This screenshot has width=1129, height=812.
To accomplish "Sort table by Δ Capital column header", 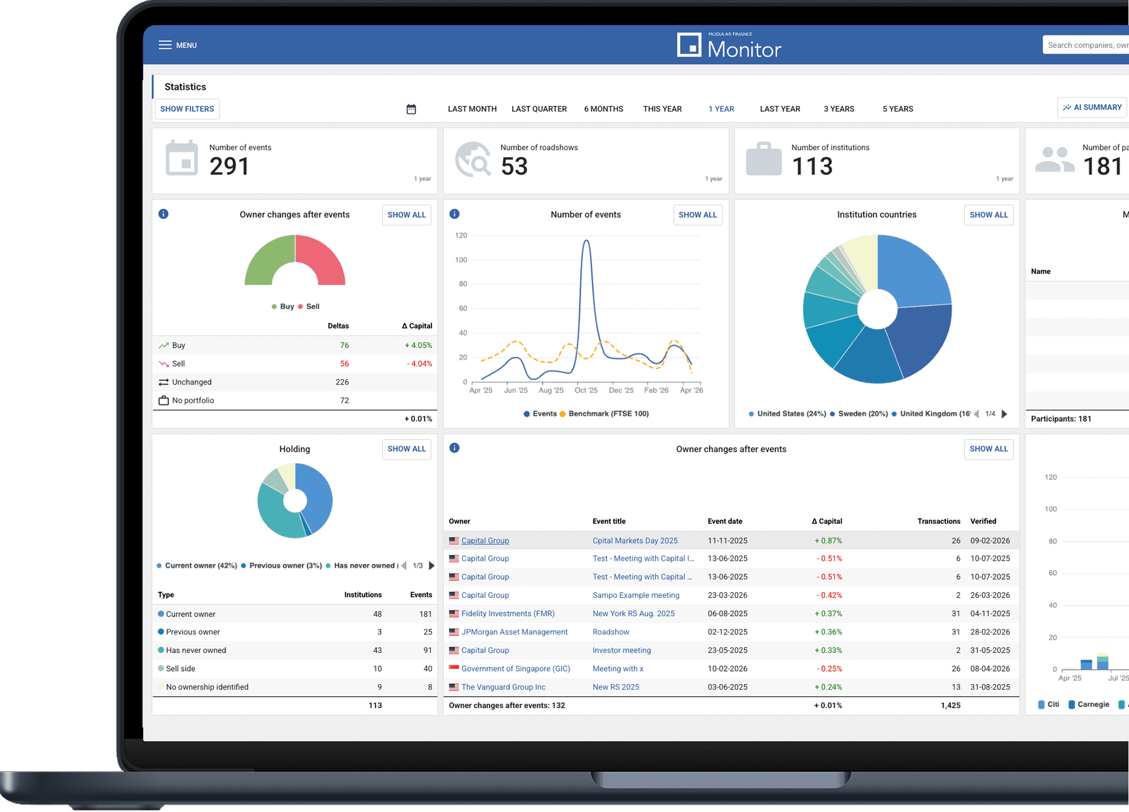I will tap(826, 521).
